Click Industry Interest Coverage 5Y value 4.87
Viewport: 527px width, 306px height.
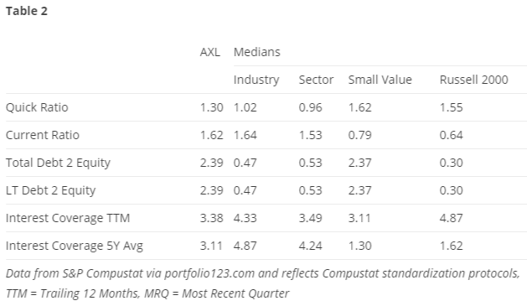[245, 246]
